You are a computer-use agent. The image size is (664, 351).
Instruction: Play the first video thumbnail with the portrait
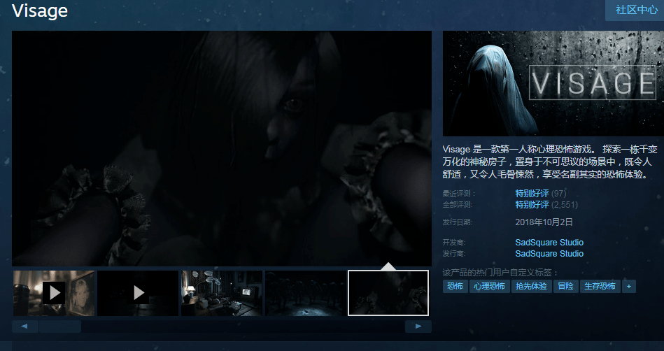[x=54, y=293]
